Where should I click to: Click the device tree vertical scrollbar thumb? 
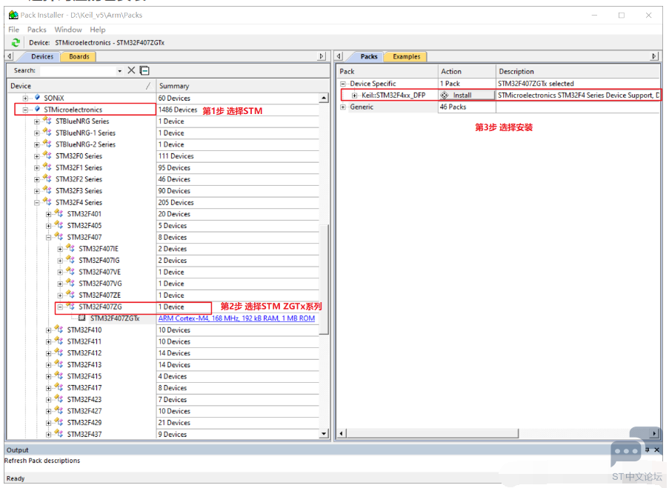point(324,279)
